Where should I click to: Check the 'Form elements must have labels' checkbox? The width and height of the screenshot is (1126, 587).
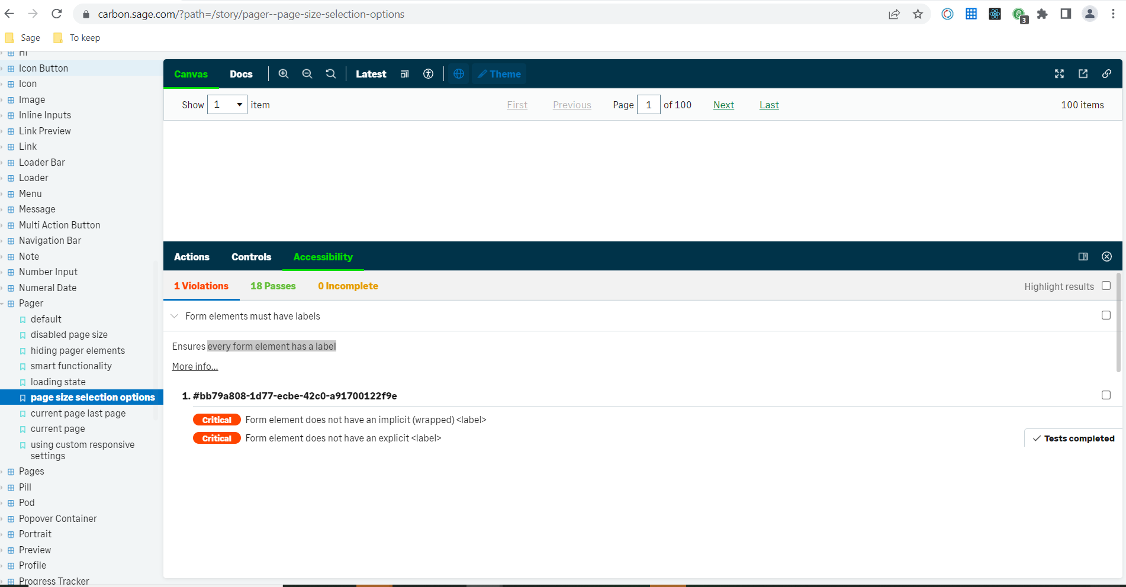[x=1106, y=315]
